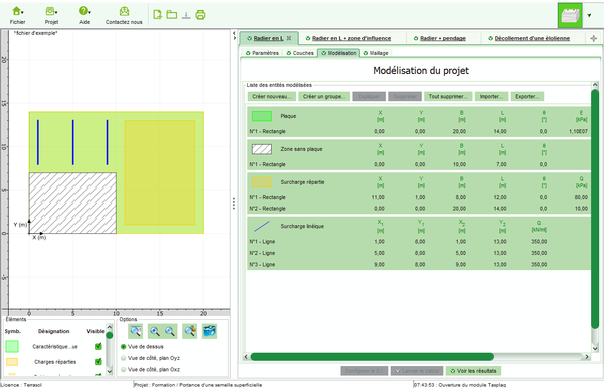Image resolution: width=604 pixels, height=388 pixels.
Task: Click the Contactez nous envelope icon
Action: click(x=124, y=11)
